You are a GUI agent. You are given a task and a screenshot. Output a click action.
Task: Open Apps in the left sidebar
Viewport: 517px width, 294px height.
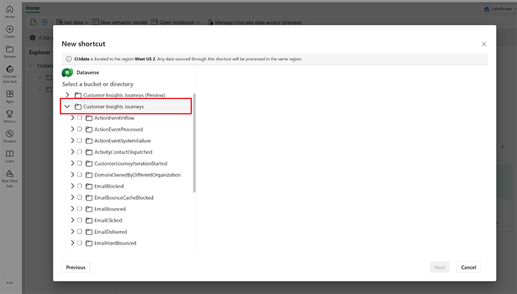(10, 97)
